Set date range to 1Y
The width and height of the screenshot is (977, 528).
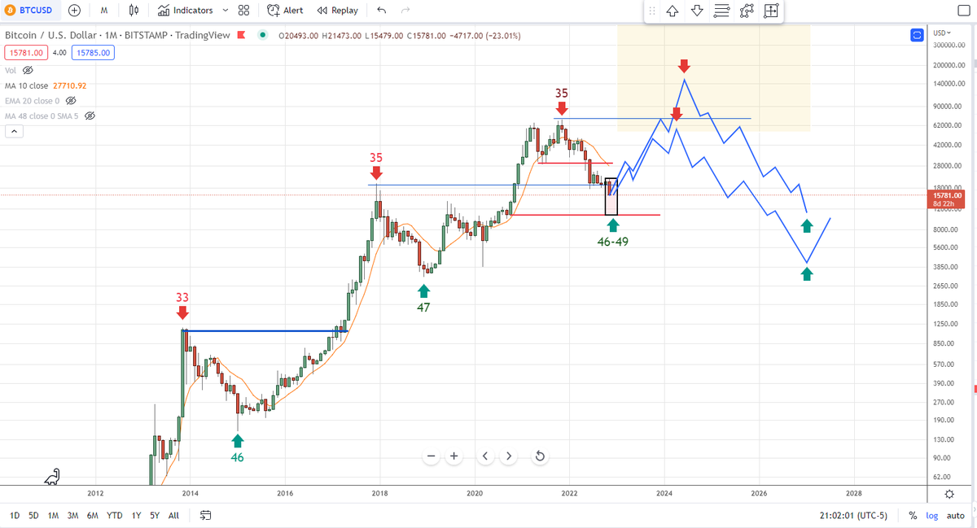(x=136, y=515)
